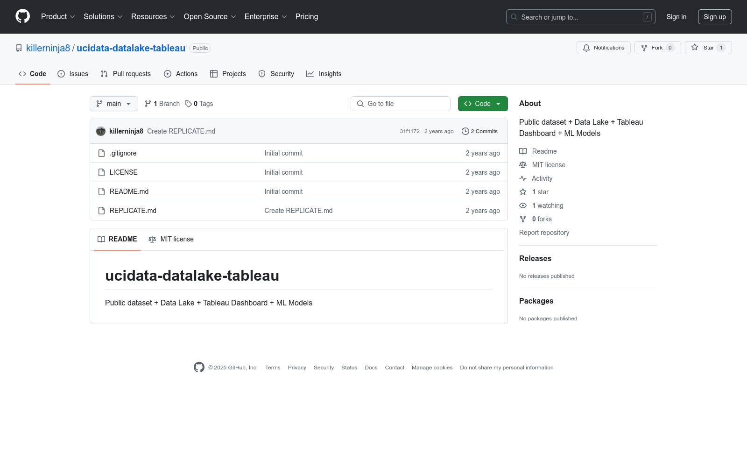Click the star icon in Star button

[x=695, y=48]
